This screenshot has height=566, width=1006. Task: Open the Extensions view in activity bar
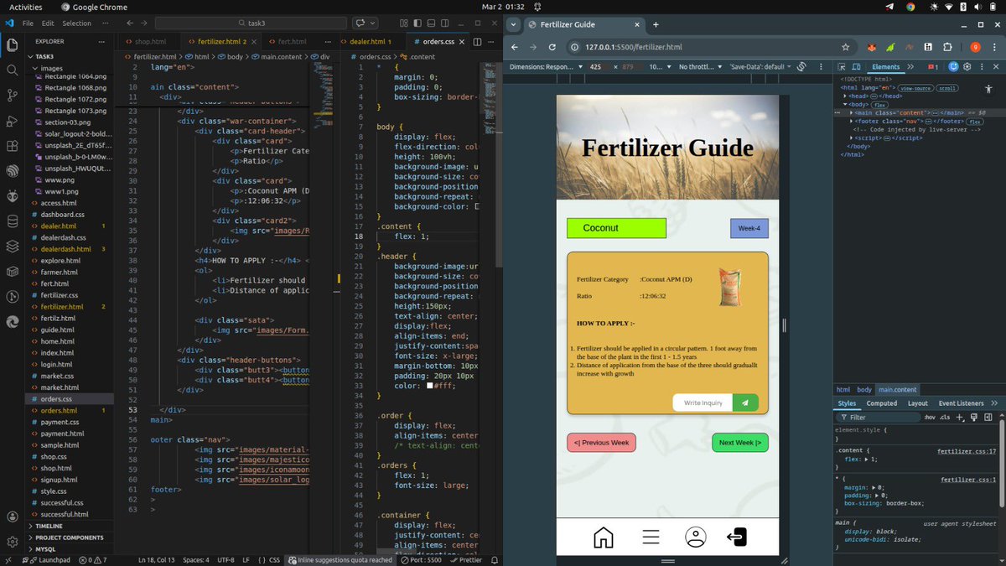[12, 146]
